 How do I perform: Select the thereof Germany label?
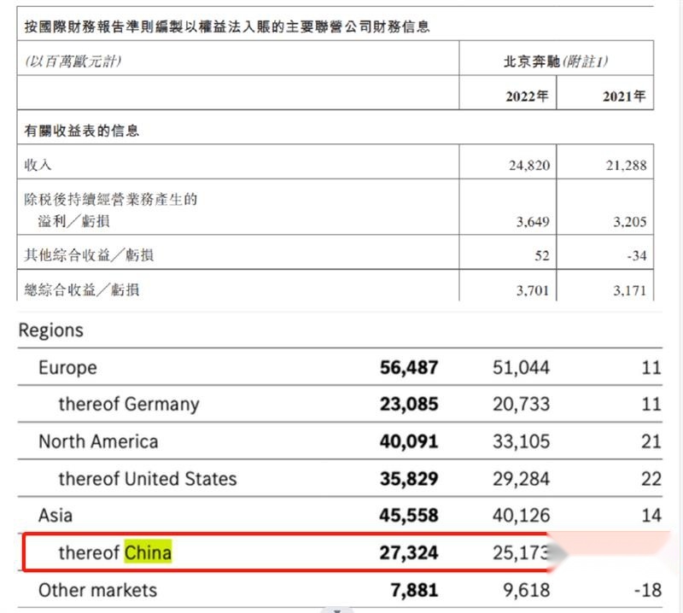coord(129,405)
